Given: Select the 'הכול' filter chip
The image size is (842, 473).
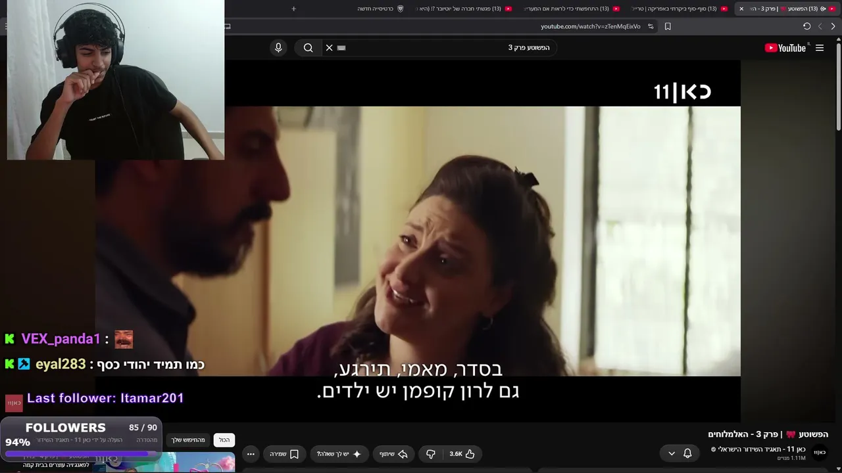Looking at the screenshot, I should [224, 439].
